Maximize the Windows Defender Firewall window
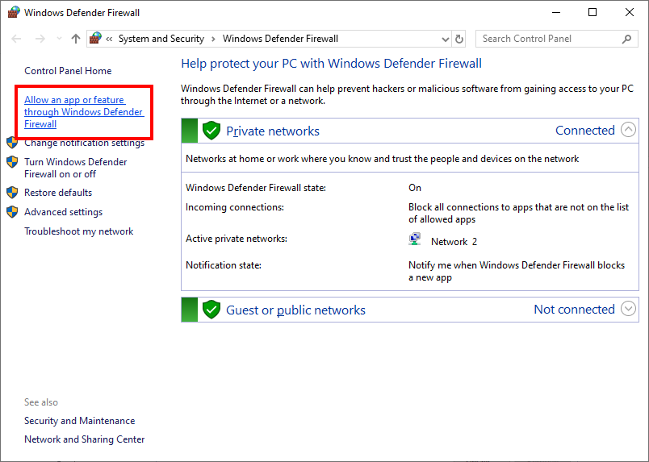The width and height of the screenshot is (649, 462). point(592,12)
